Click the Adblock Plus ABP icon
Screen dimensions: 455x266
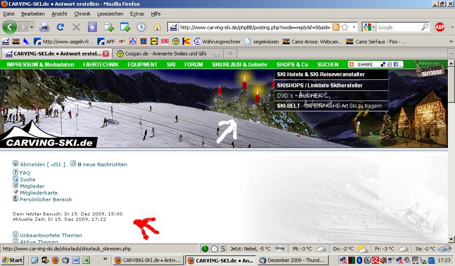point(440,27)
